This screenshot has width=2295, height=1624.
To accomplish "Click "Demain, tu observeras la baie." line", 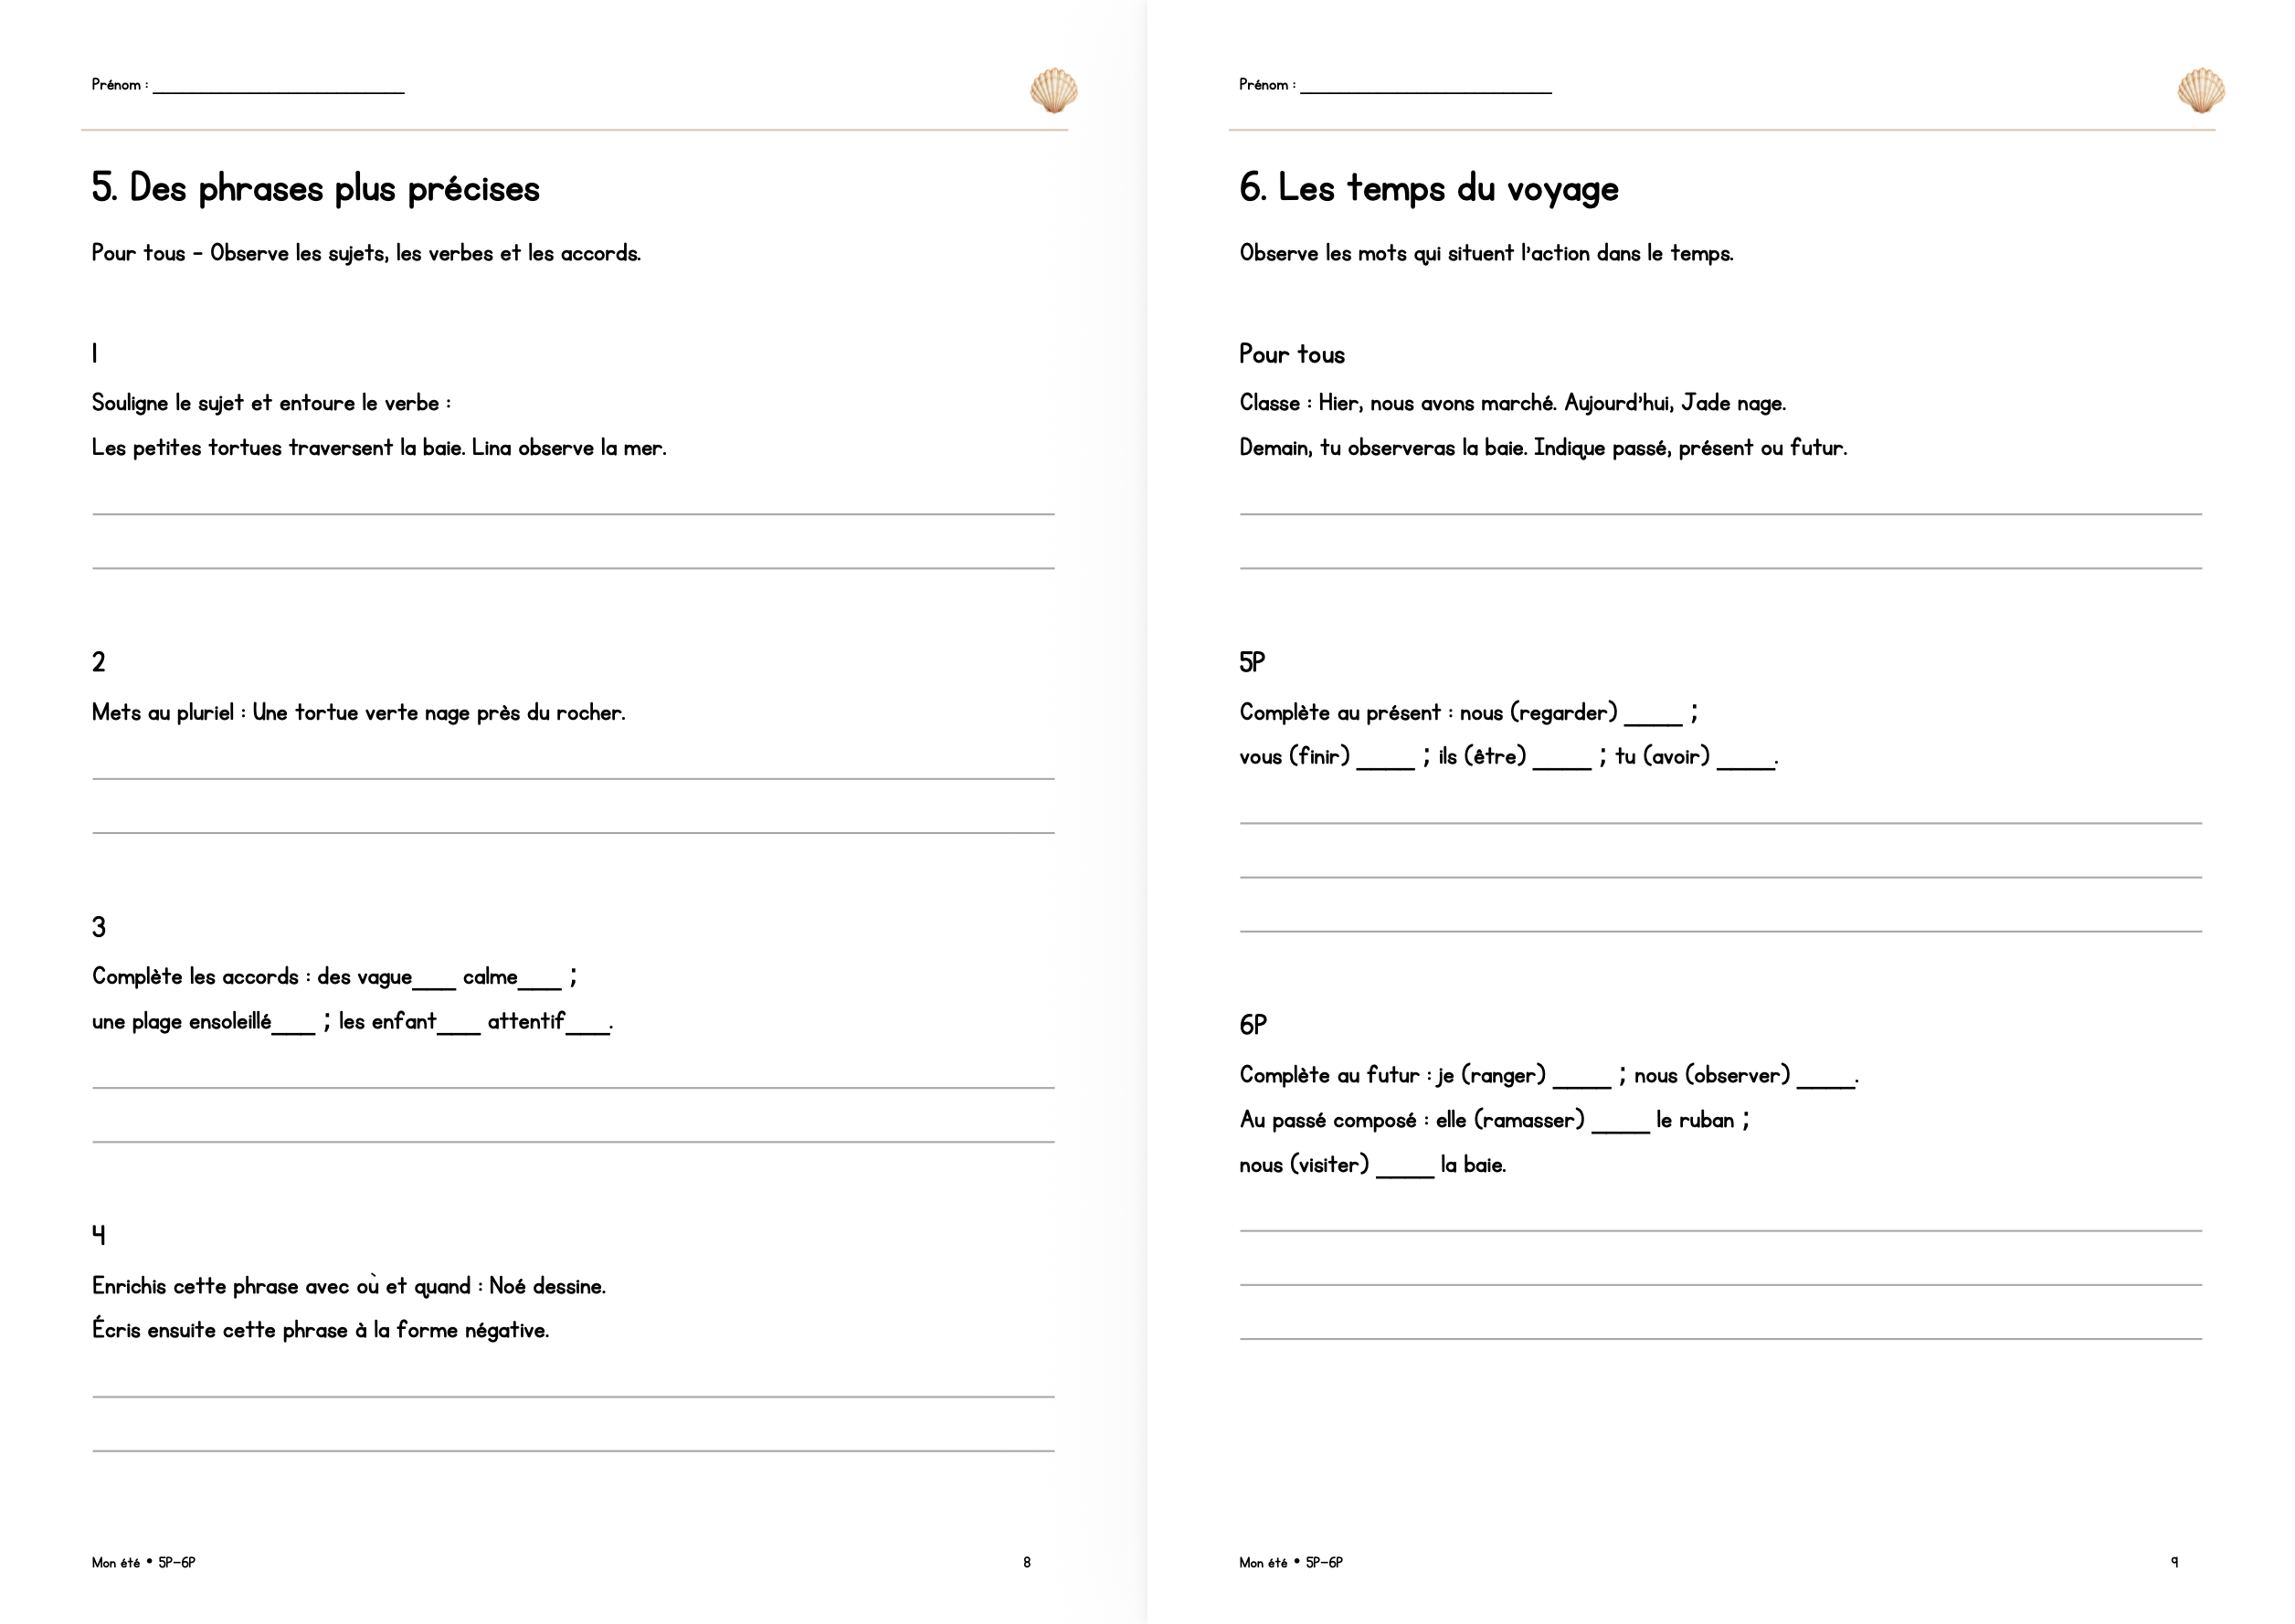I will pos(1543,448).
